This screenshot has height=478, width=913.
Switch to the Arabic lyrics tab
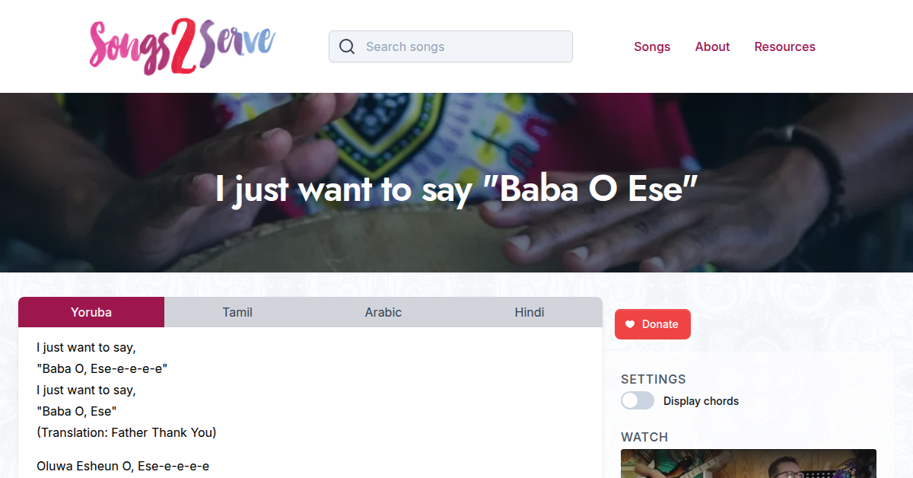(383, 312)
